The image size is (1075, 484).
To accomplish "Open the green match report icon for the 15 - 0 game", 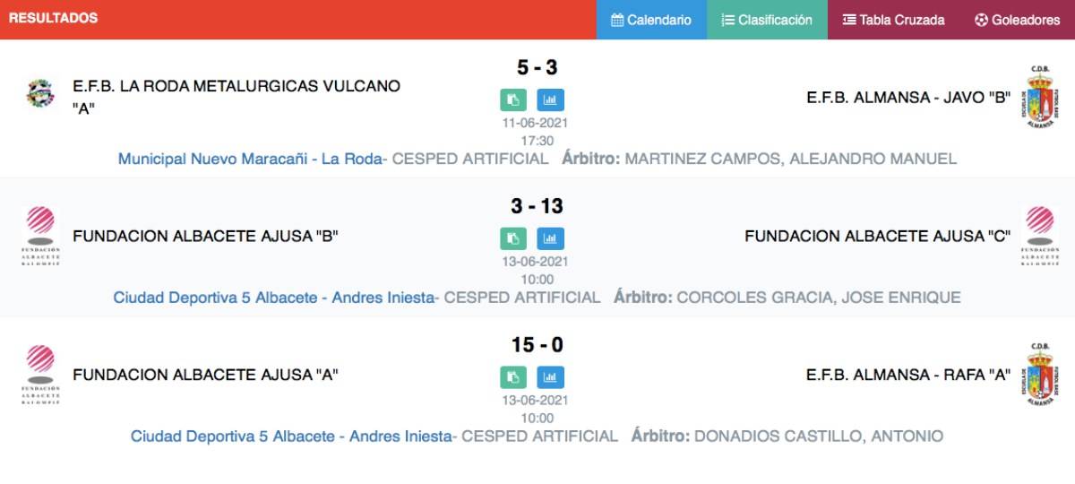I will (x=513, y=377).
